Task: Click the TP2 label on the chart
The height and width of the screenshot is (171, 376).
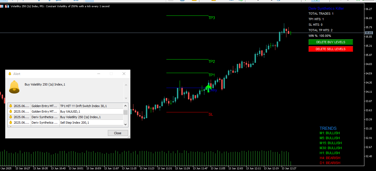Action: click(212, 61)
